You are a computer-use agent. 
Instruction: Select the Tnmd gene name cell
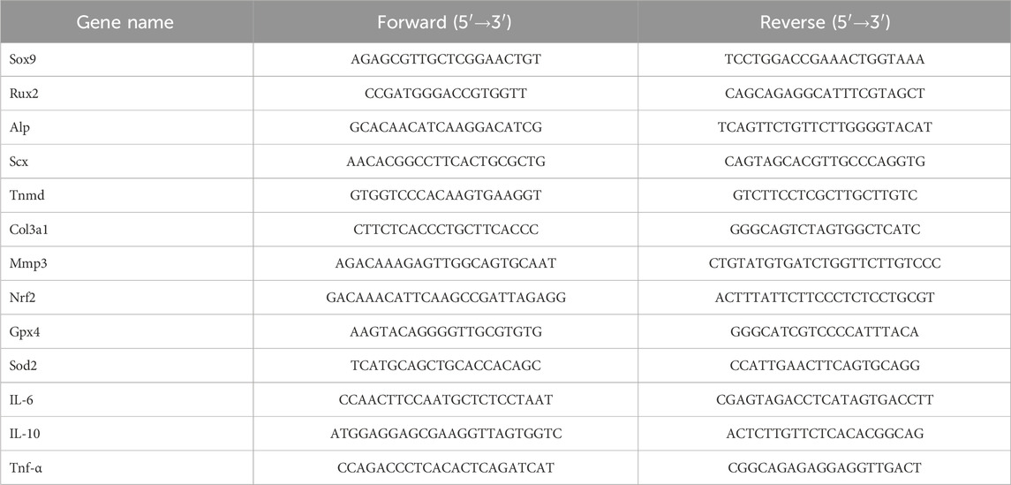coord(126,195)
